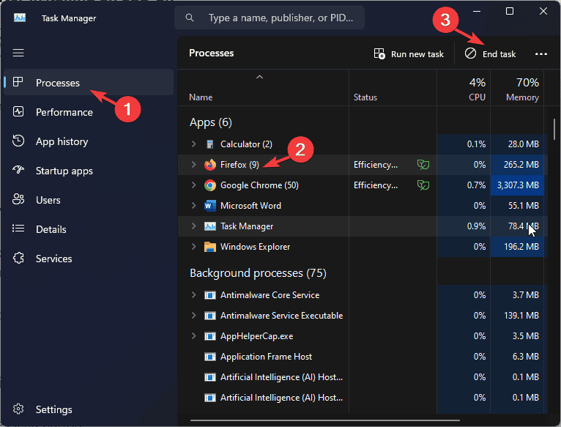Screen dimensions: 561x427
Task: Open the hamburger navigation menu
Action: pos(18,53)
